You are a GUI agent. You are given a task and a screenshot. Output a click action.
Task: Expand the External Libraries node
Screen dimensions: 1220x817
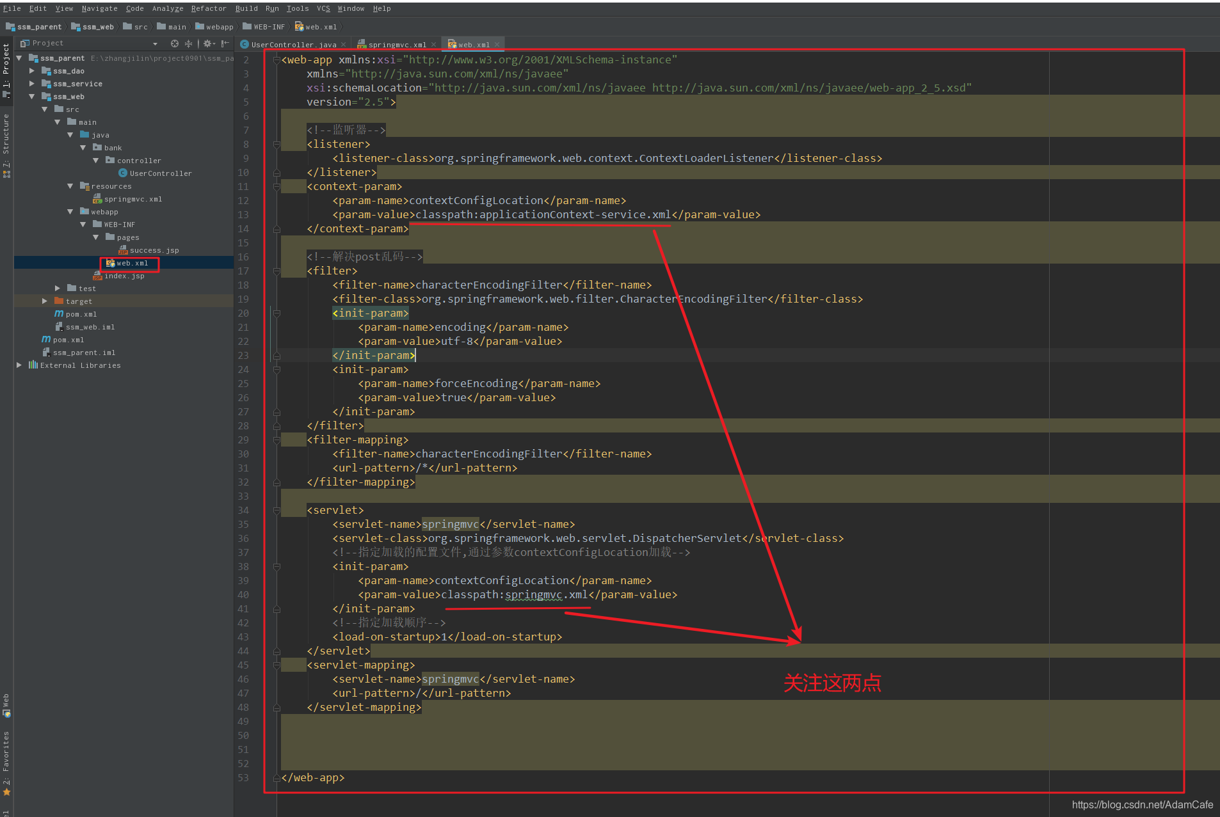point(19,365)
